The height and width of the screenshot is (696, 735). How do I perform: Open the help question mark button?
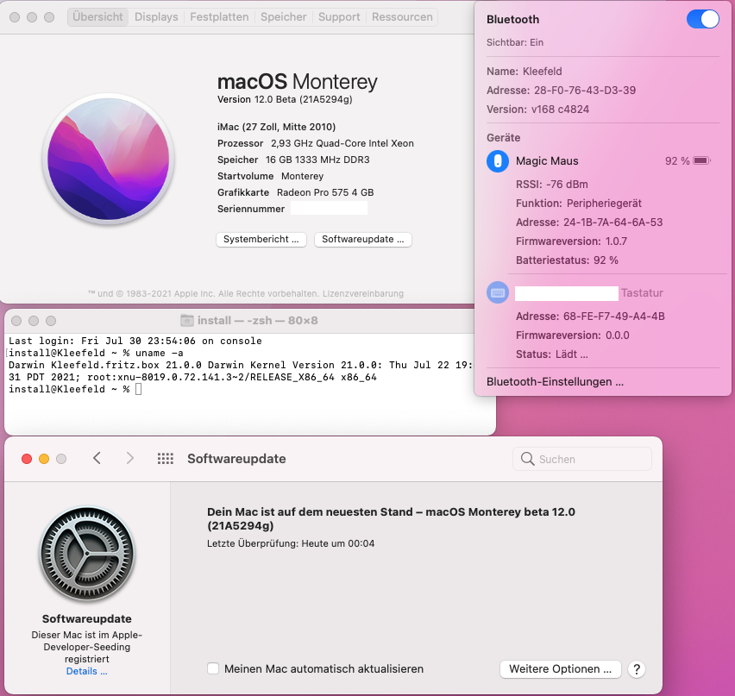636,668
